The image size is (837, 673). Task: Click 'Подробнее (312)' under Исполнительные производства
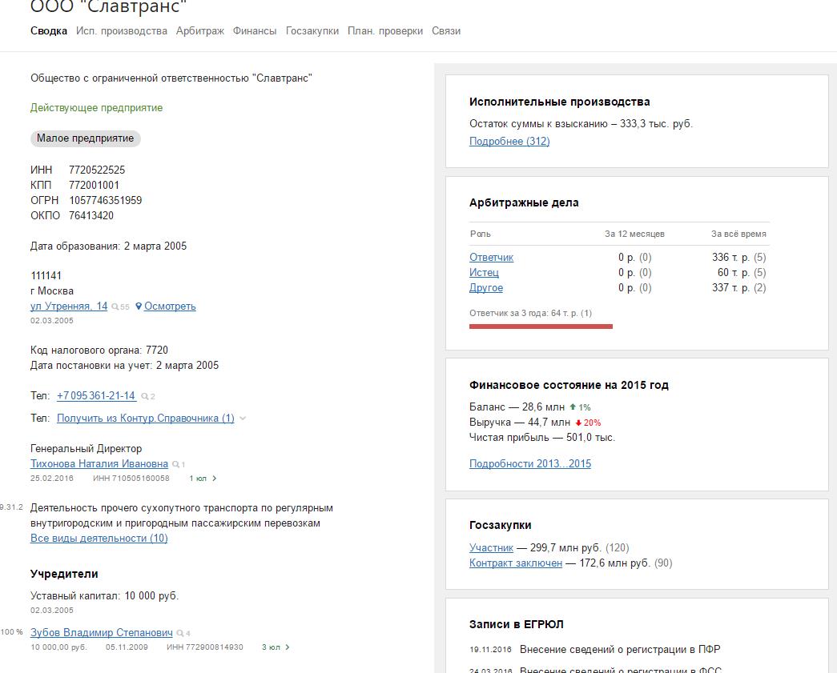pyautogui.click(x=509, y=142)
